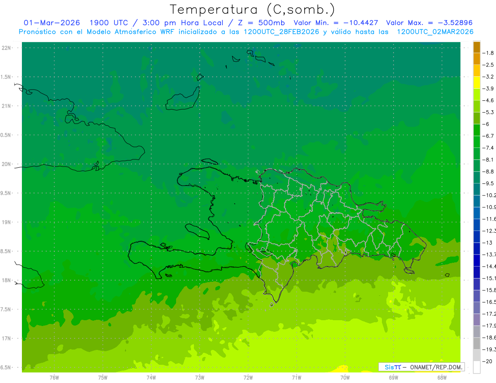Click the "1200UTC_02MAR2026" valid-until time

click(435, 32)
